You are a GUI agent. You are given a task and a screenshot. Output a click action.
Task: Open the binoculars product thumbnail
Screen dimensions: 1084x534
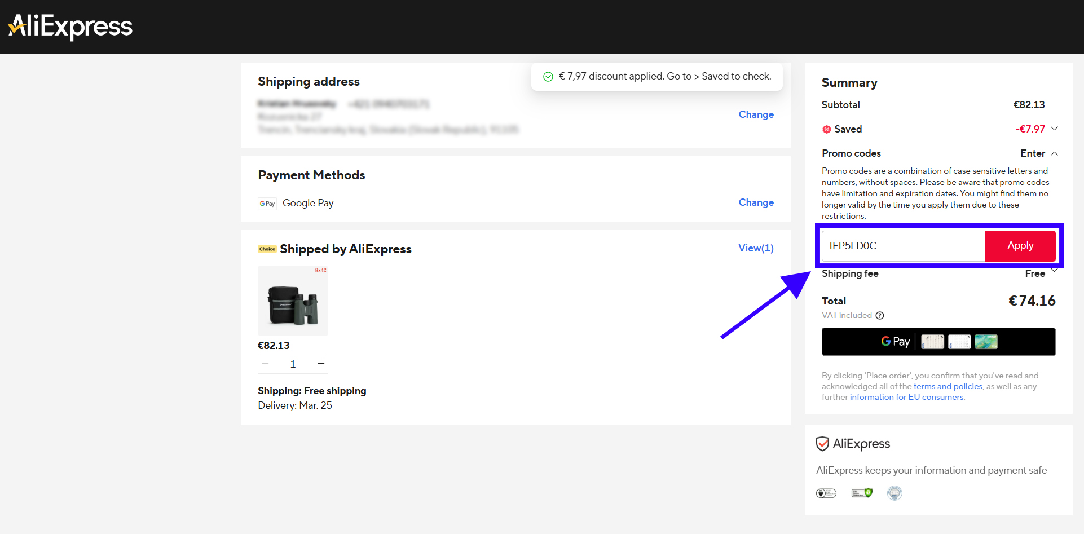click(293, 301)
